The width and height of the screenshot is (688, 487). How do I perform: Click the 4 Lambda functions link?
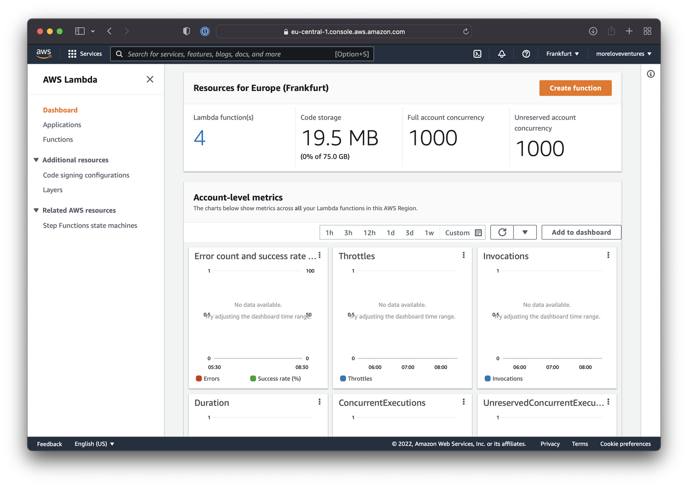200,138
